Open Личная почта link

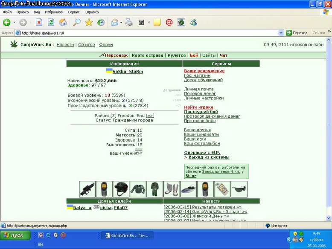tap(199, 89)
